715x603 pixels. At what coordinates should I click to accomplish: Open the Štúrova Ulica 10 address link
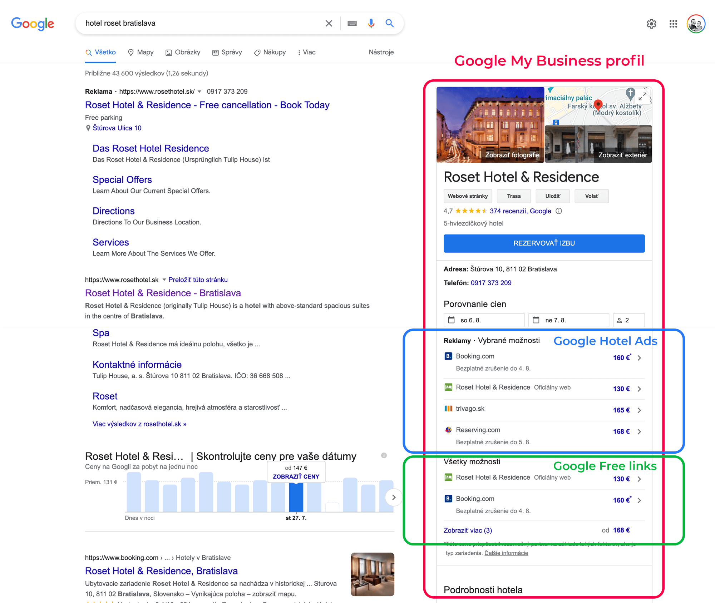tap(117, 128)
